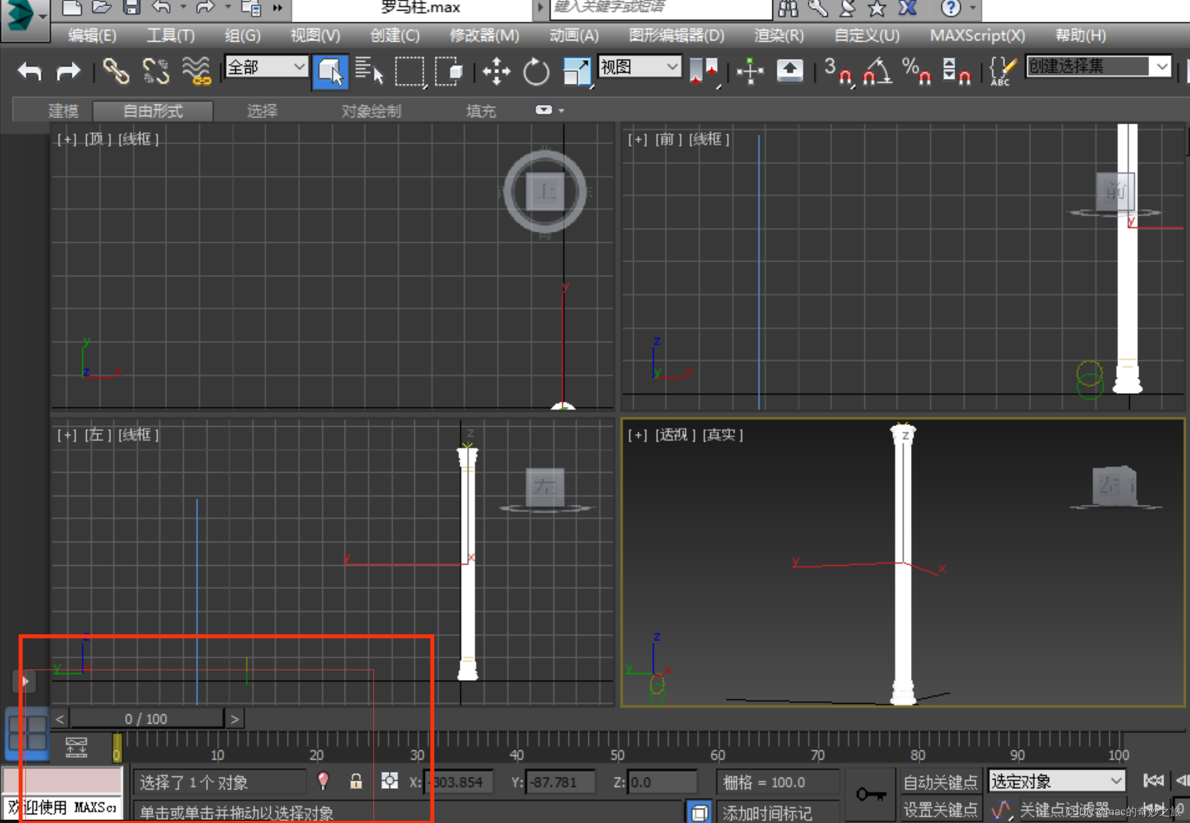The width and height of the screenshot is (1190, 823).
Task: Choose the Select and Move tool
Action: [496, 71]
